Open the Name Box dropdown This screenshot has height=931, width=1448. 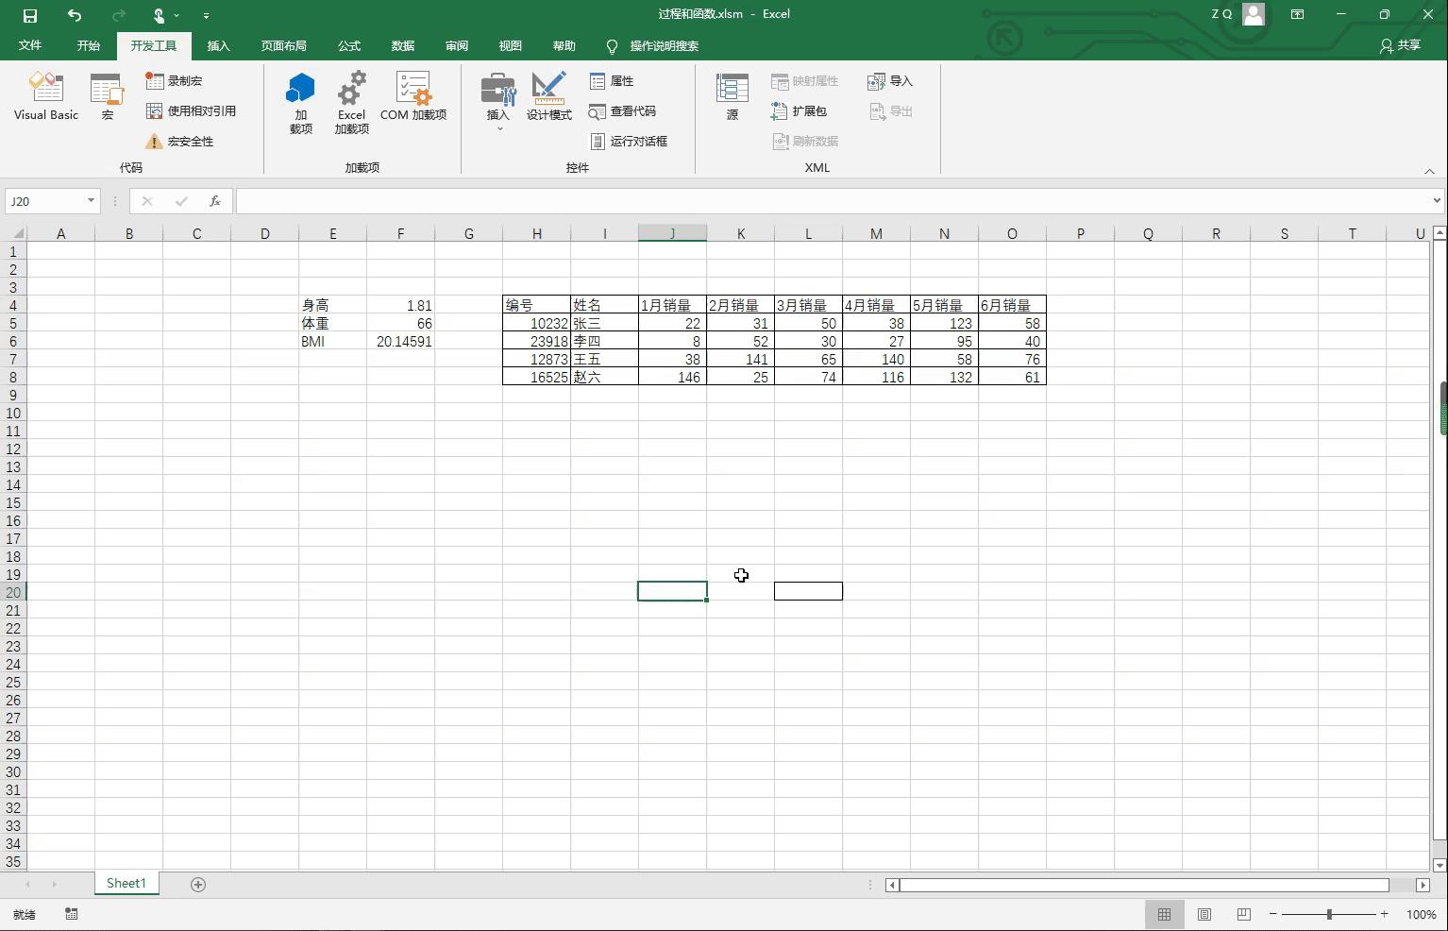(x=89, y=200)
